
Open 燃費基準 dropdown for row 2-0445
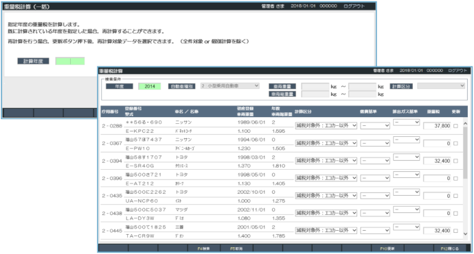[375, 231]
